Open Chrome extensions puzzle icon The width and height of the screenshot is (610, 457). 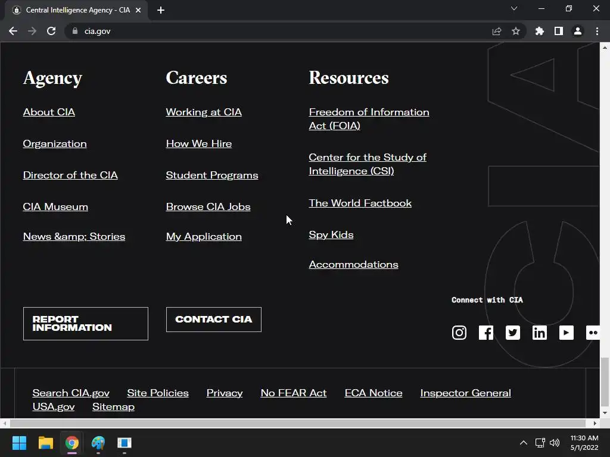[540, 31]
